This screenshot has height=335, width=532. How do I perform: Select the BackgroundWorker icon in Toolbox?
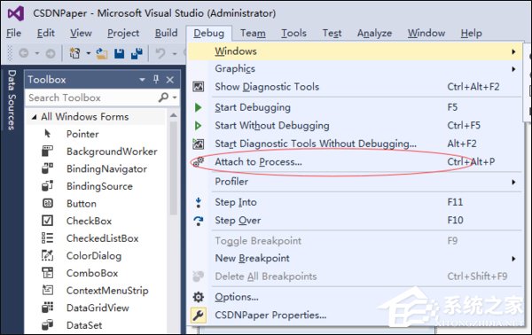pos(48,151)
